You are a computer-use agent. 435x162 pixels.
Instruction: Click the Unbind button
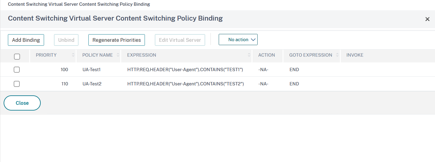click(x=66, y=40)
